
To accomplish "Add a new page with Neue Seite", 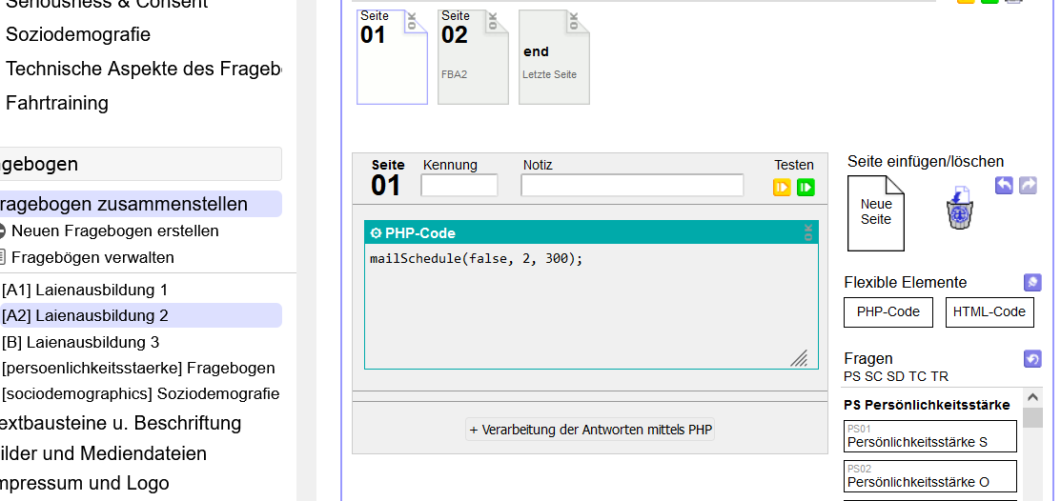I will tap(876, 212).
